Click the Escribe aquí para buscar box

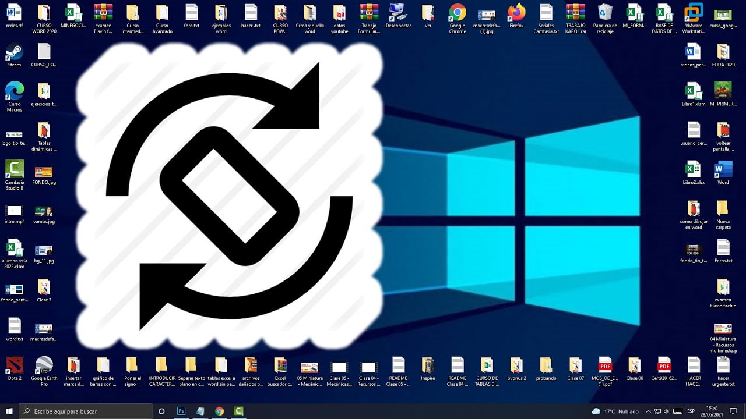point(86,411)
